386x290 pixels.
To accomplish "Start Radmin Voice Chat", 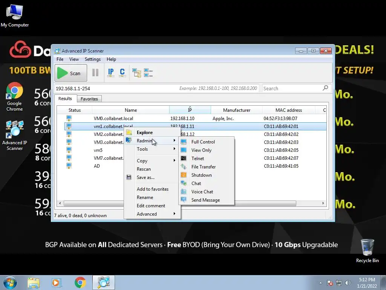I will click(x=206, y=191).
